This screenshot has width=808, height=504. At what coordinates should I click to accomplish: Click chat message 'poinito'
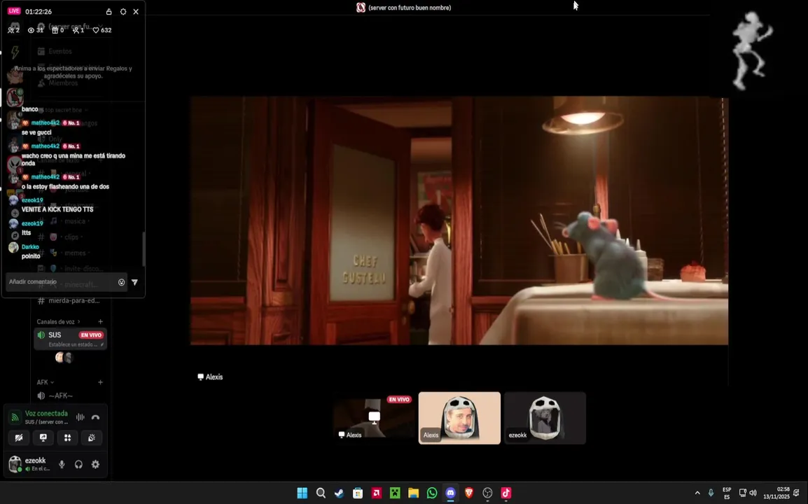(31, 256)
